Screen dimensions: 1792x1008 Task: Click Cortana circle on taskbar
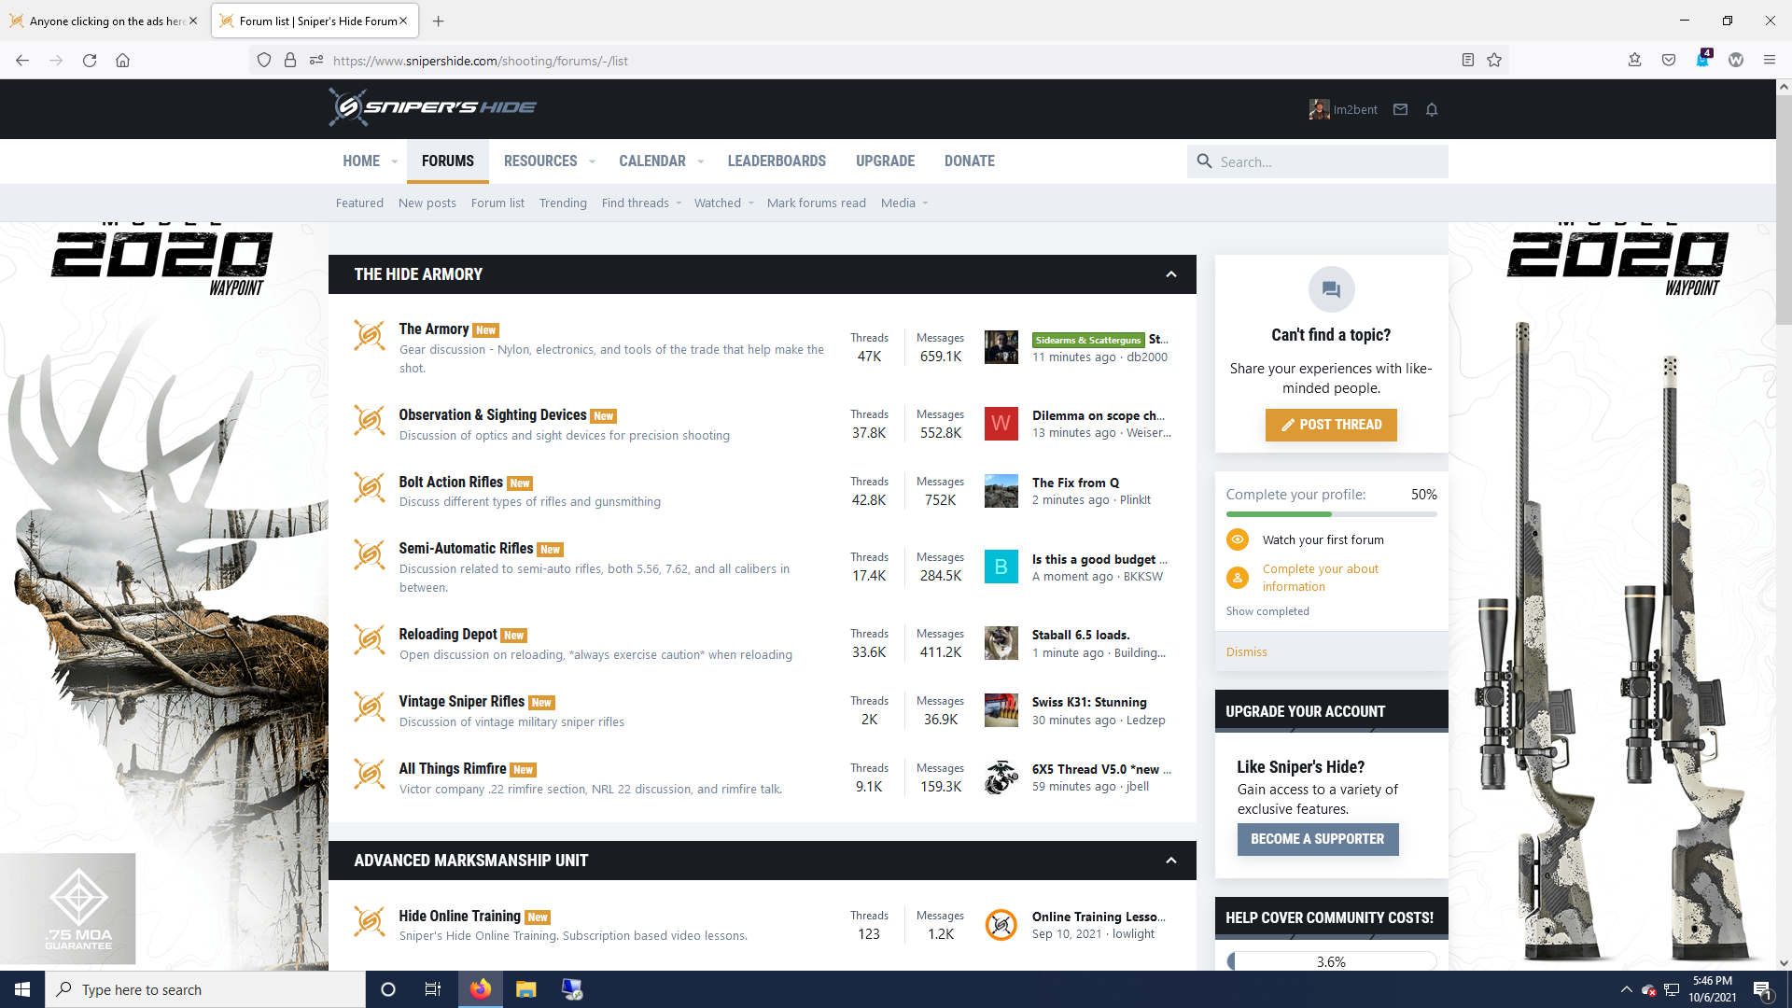pos(388,989)
